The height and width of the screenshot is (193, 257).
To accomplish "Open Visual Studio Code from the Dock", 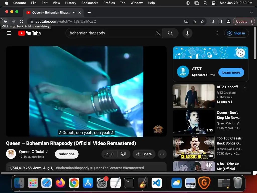I will pos(157,183).
